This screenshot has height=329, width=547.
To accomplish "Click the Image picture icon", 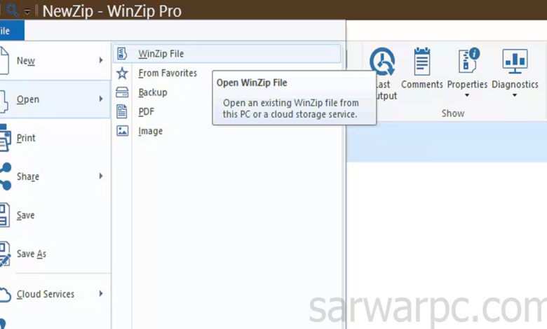I will pos(122,131).
